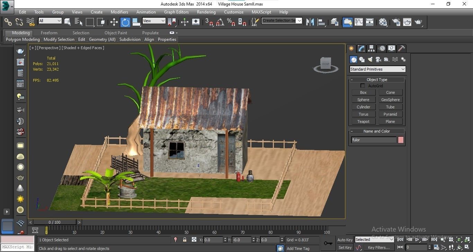
Task: Click the 3ds Max application logo button
Action: [7, 7]
